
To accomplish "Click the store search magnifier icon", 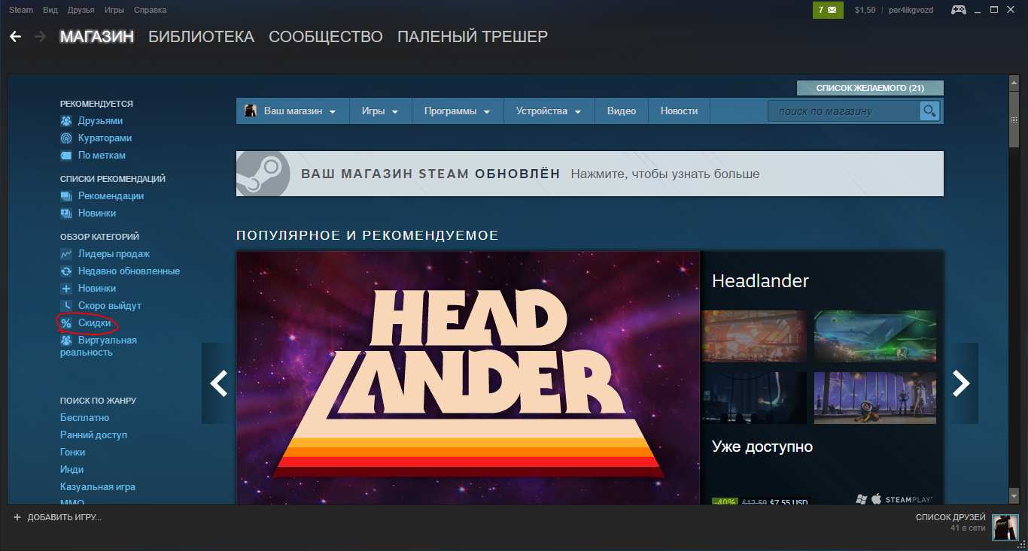I will click(930, 111).
